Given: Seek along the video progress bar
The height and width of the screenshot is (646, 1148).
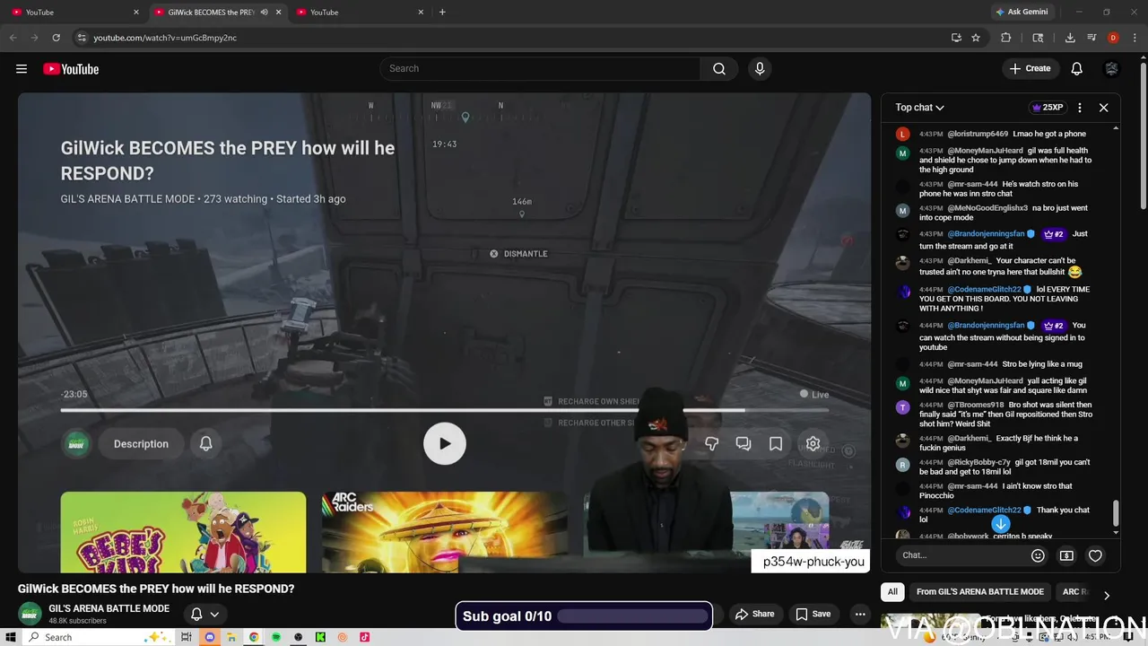Looking at the screenshot, I should (445, 410).
